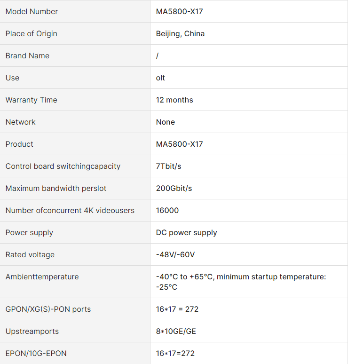Viewport: 348px width, 364px height.
Task: Select the -48V/-60V voltage value
Action: [175, 255]
